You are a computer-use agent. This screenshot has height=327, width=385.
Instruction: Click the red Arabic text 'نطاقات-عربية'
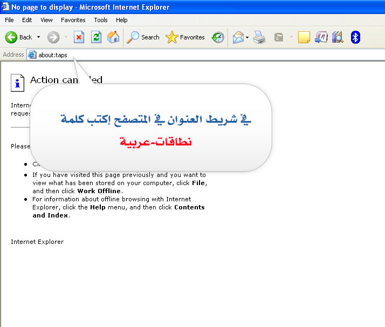point(156,141)
